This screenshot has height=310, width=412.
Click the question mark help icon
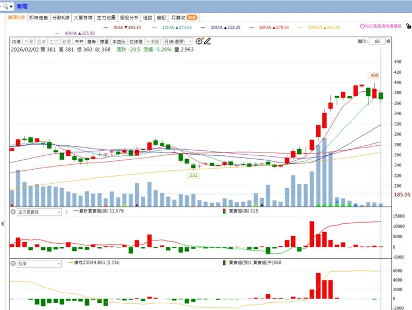(x=66, y=212)
